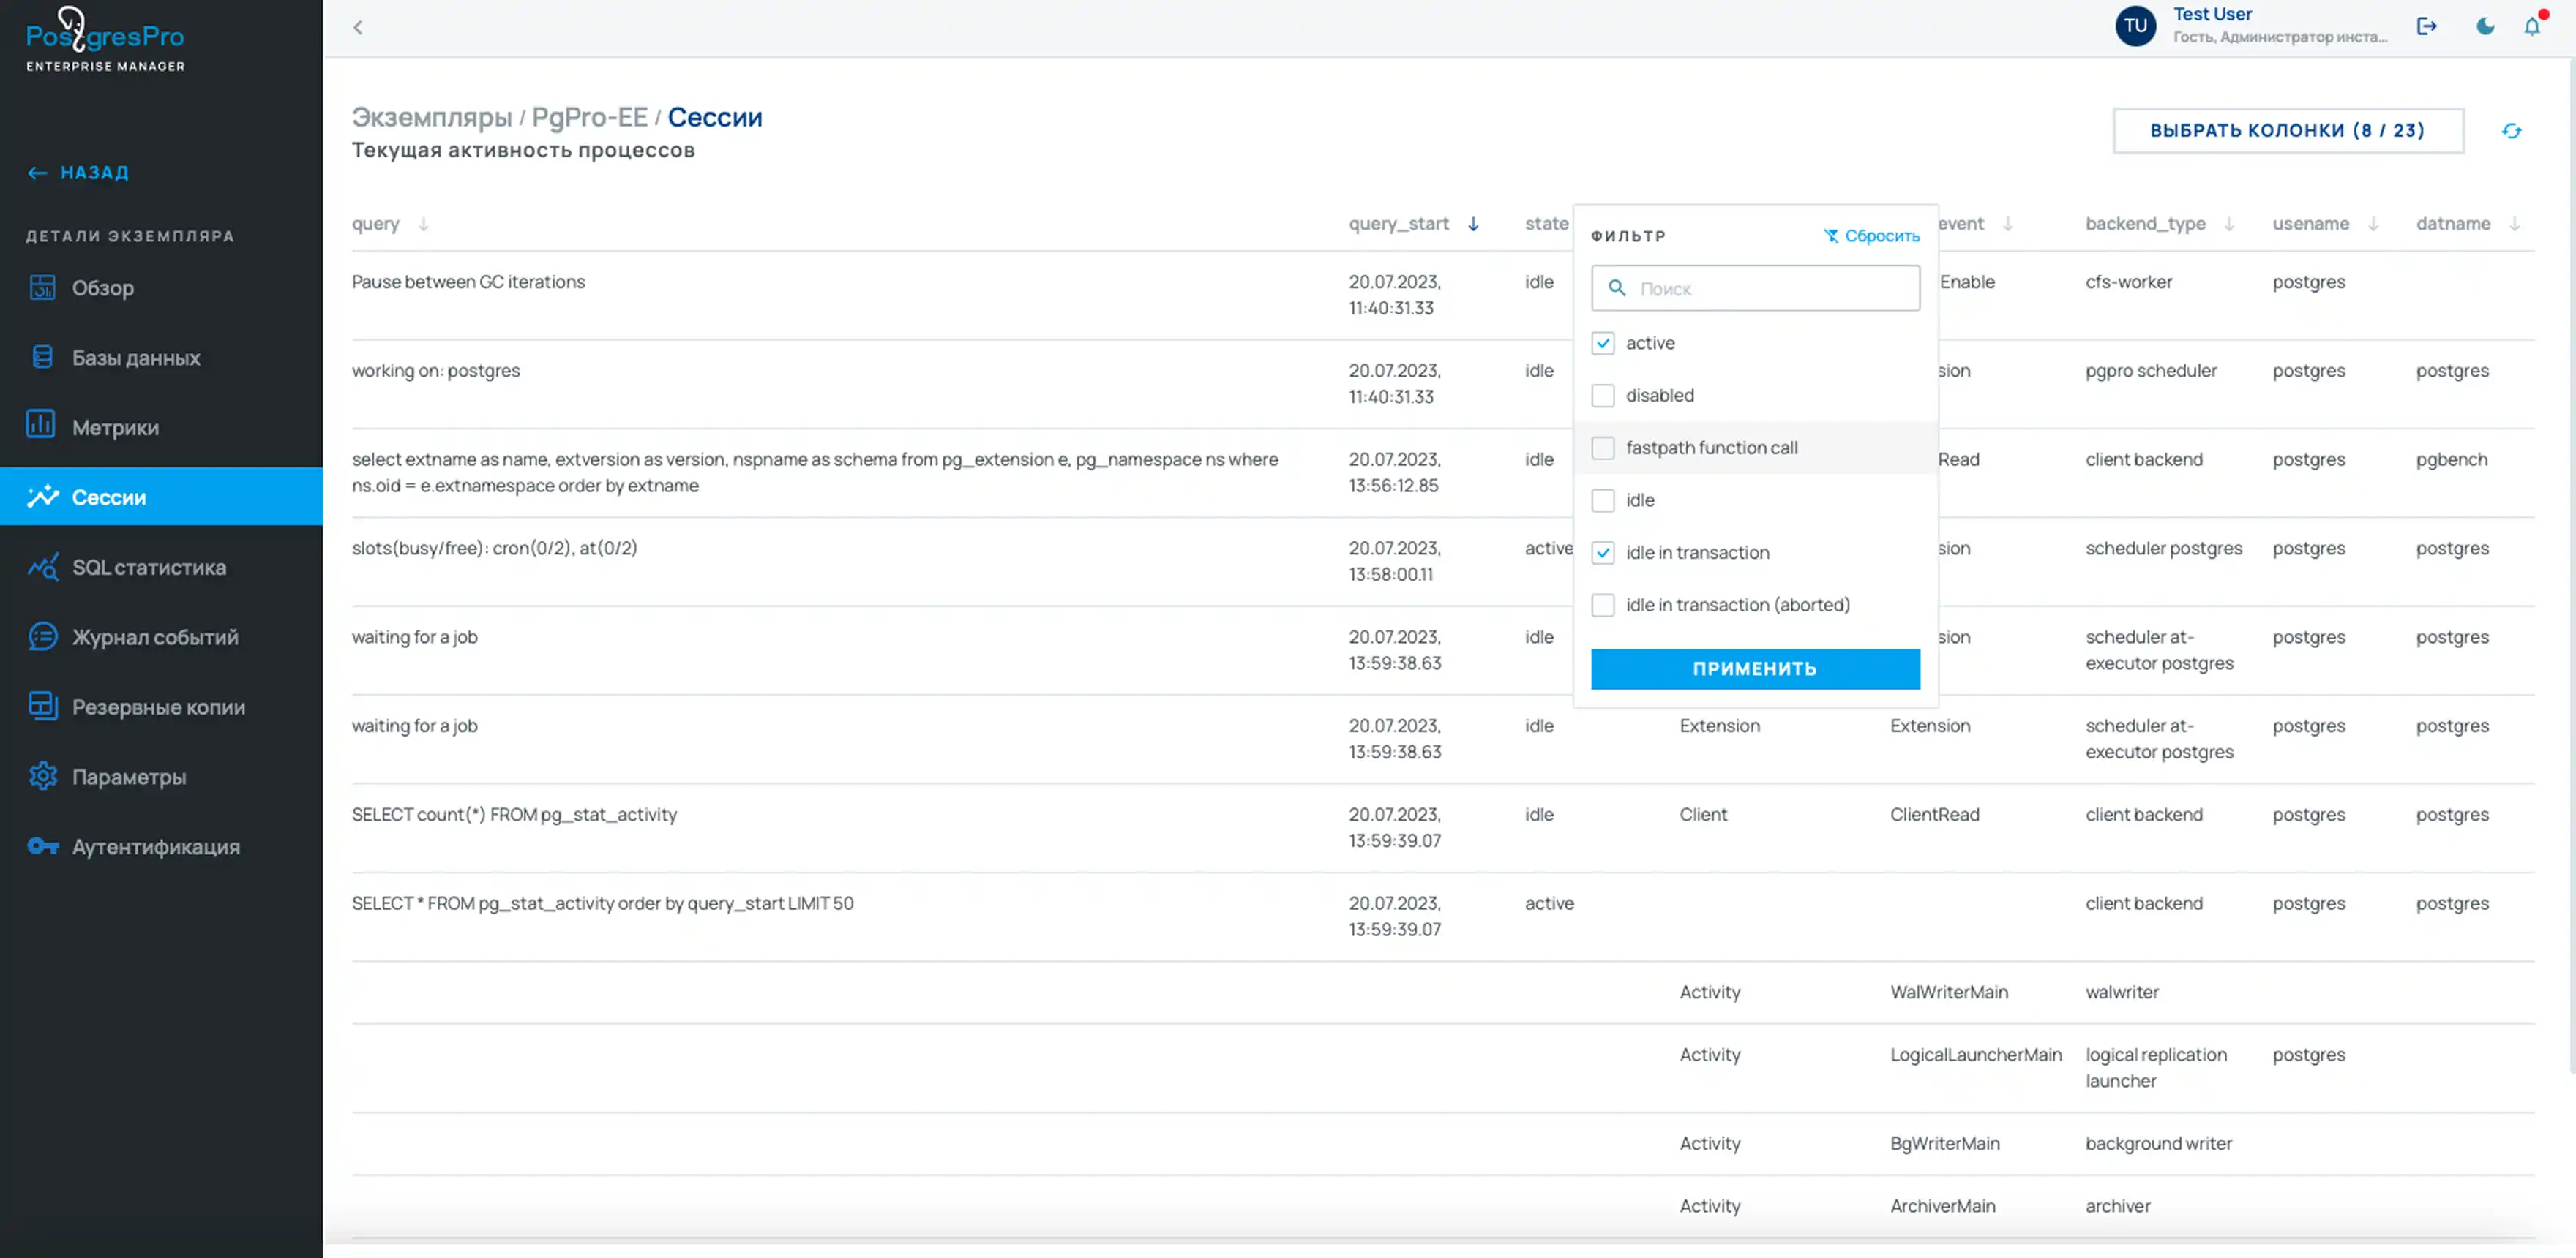The image size is (2576, 1258).
Task: Click ВЫБРАТЬ КОЛОНКИ button
Action: (x=2287, y=131)
